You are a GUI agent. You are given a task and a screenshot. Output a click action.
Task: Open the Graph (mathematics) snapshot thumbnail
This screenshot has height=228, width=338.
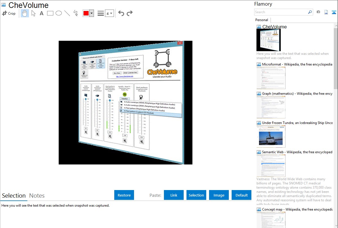[x=271, y=107]
